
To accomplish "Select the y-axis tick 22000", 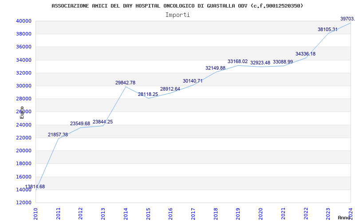I will pyautogui.click(x=24, y=138).
